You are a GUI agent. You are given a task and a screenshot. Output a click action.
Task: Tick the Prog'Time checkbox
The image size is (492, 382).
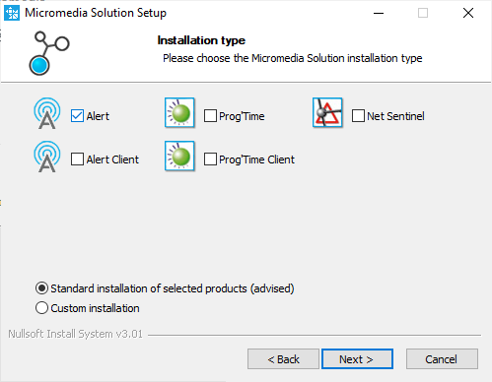point(210,116)
